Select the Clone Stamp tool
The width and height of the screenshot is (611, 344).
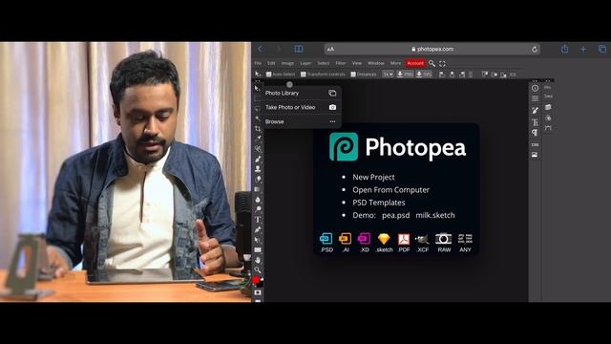[258, 169]
